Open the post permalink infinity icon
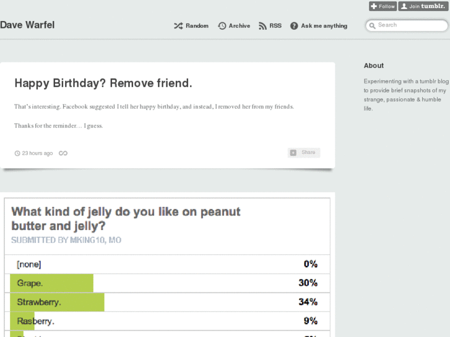450x337 pixels. click(63, 153)
